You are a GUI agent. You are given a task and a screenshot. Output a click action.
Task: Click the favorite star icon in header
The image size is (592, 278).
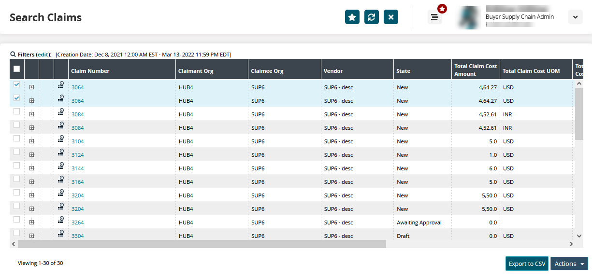tap(352, 17)
